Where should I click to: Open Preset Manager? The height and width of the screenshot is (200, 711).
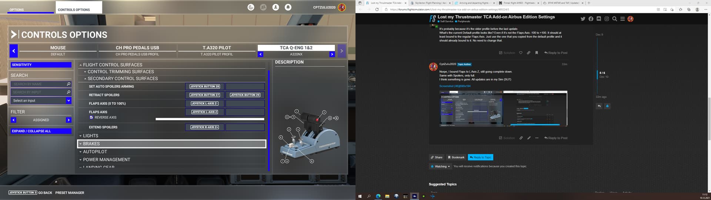point(70,193)
